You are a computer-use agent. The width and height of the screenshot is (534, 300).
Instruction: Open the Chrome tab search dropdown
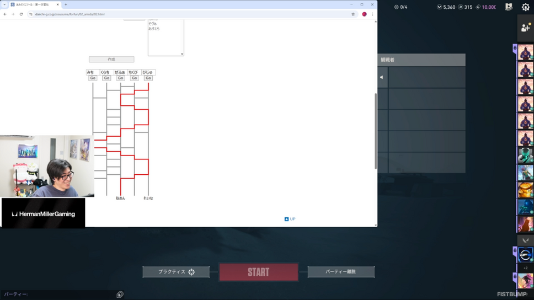pyautogui.click(x=4, y=4)
